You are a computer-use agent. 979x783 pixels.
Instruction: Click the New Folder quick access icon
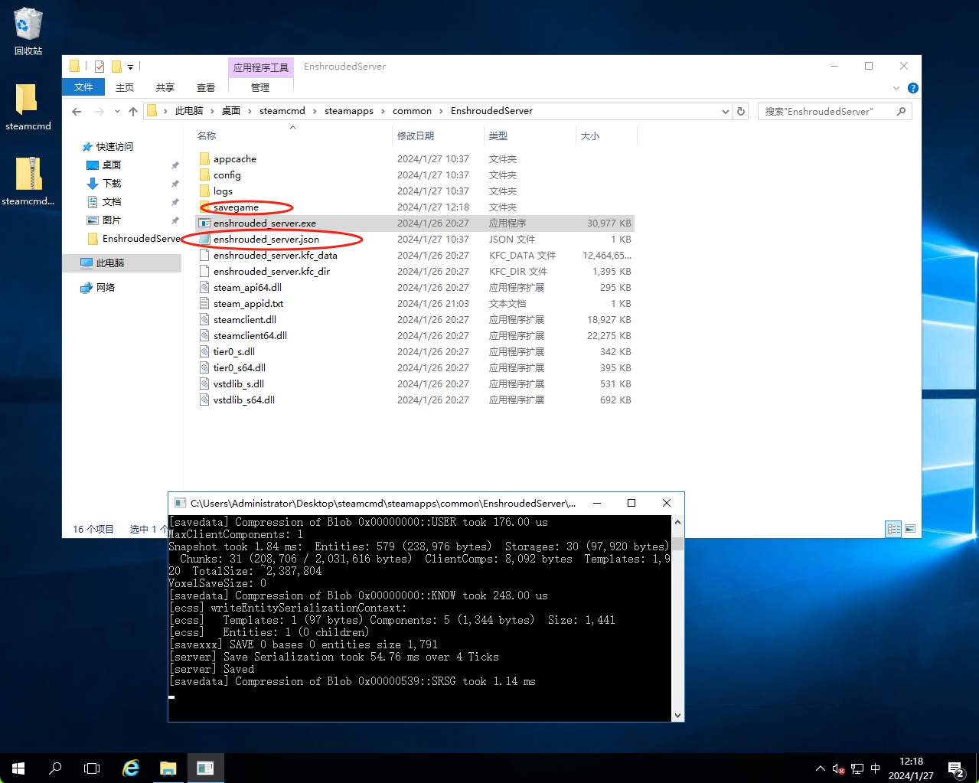point(116,67)
